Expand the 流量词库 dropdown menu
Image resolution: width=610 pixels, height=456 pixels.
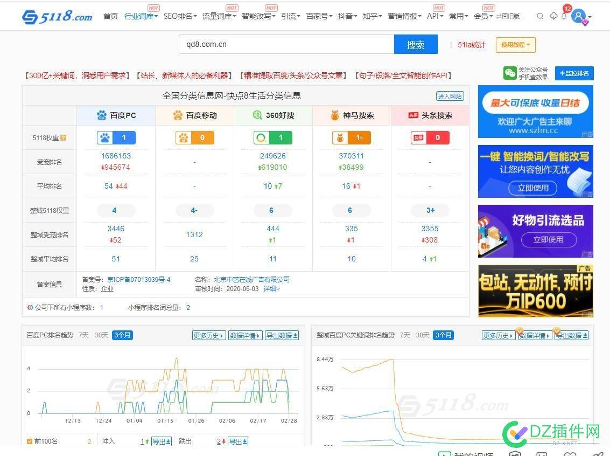(x=219, y=16)
